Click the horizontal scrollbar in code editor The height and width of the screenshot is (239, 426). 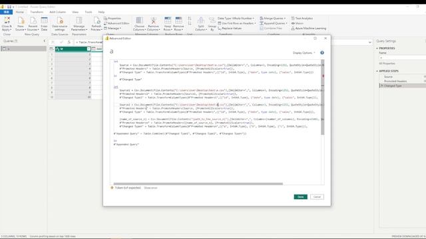[x=198, y=184]
